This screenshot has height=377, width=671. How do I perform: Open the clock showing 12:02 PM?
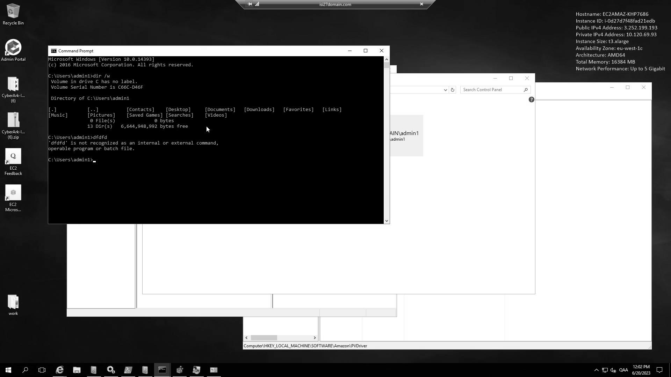[641, 370]
